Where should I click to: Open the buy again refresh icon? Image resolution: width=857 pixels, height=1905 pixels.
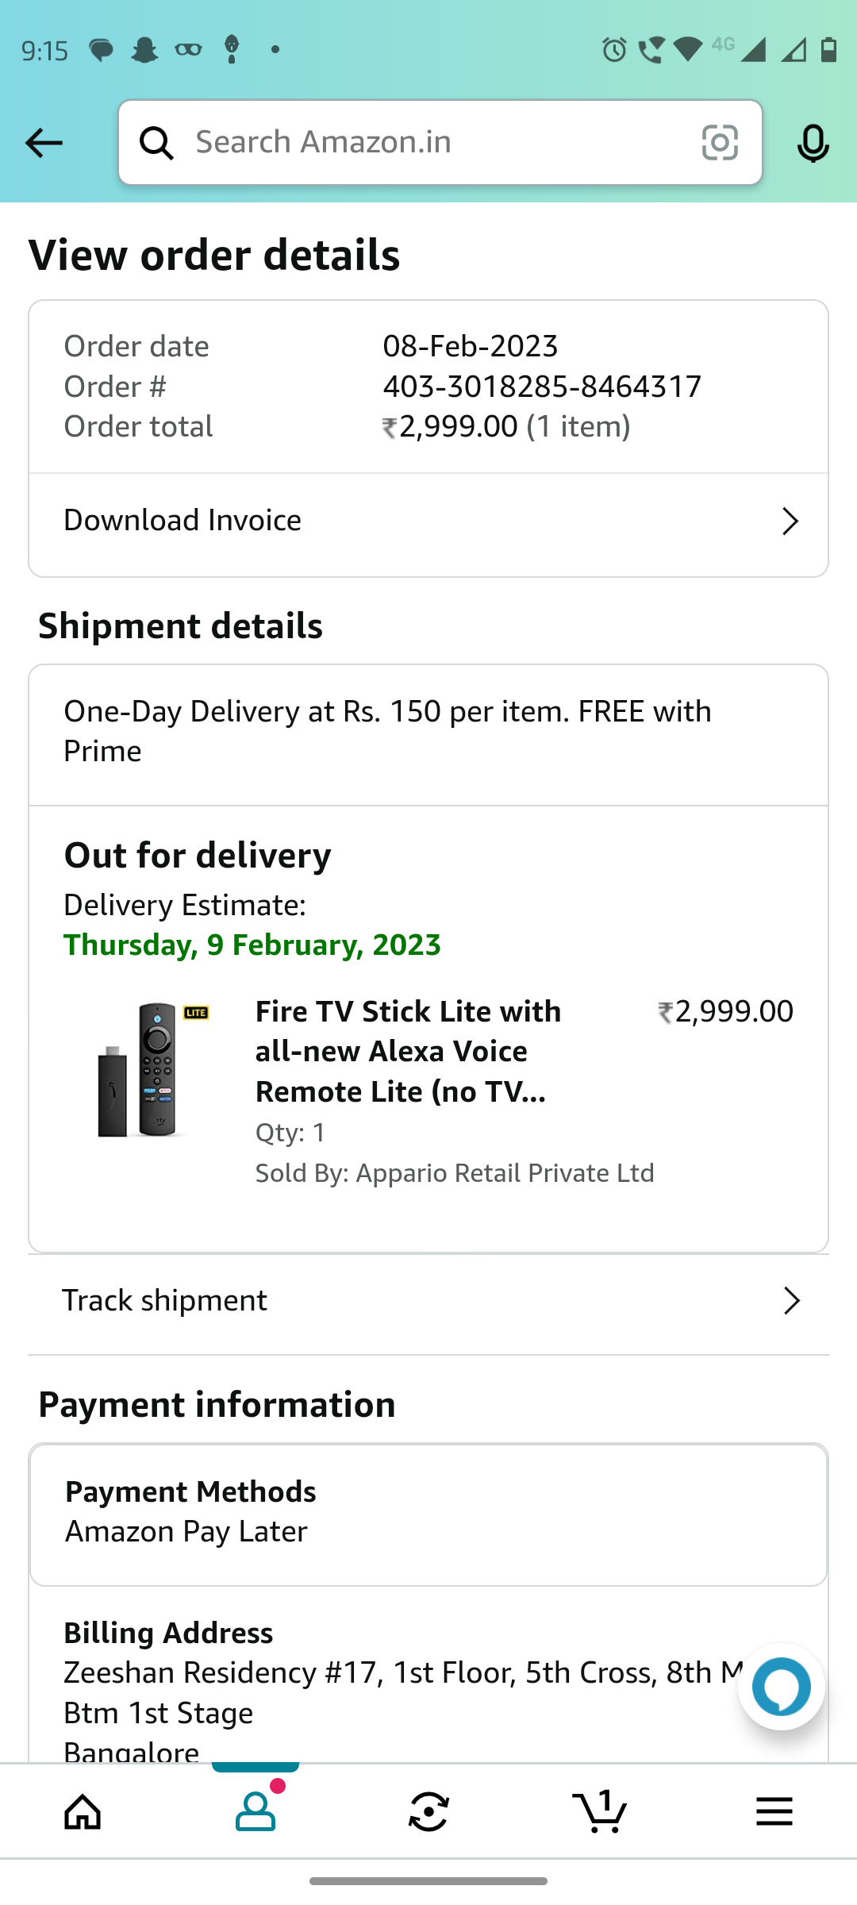[x=428, y=1811]
